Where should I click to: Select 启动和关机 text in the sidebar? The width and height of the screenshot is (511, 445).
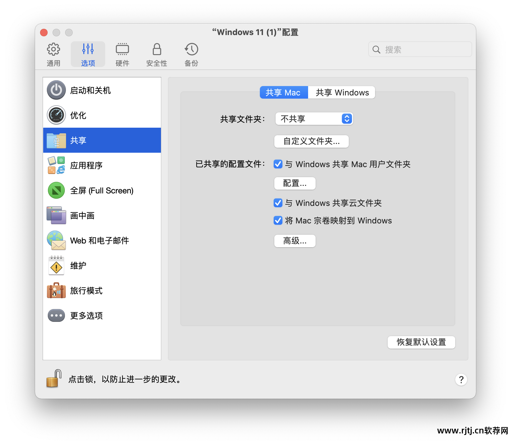pyautogui.click(x=90, y=90)
